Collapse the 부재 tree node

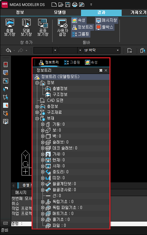click(x=37, y=118)
